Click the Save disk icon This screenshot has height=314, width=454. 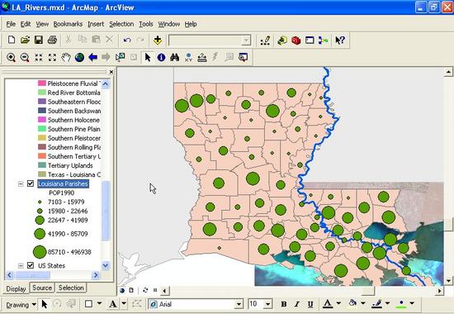point(39,40)
